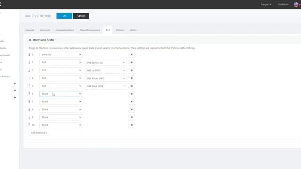Grab the drag handle of BLF row 2
The height and width of the screenshot is (169, 301).
[x=29, y=62]
